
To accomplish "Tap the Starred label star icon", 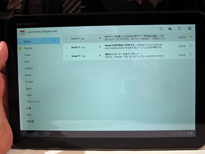I will click(20, 48).
